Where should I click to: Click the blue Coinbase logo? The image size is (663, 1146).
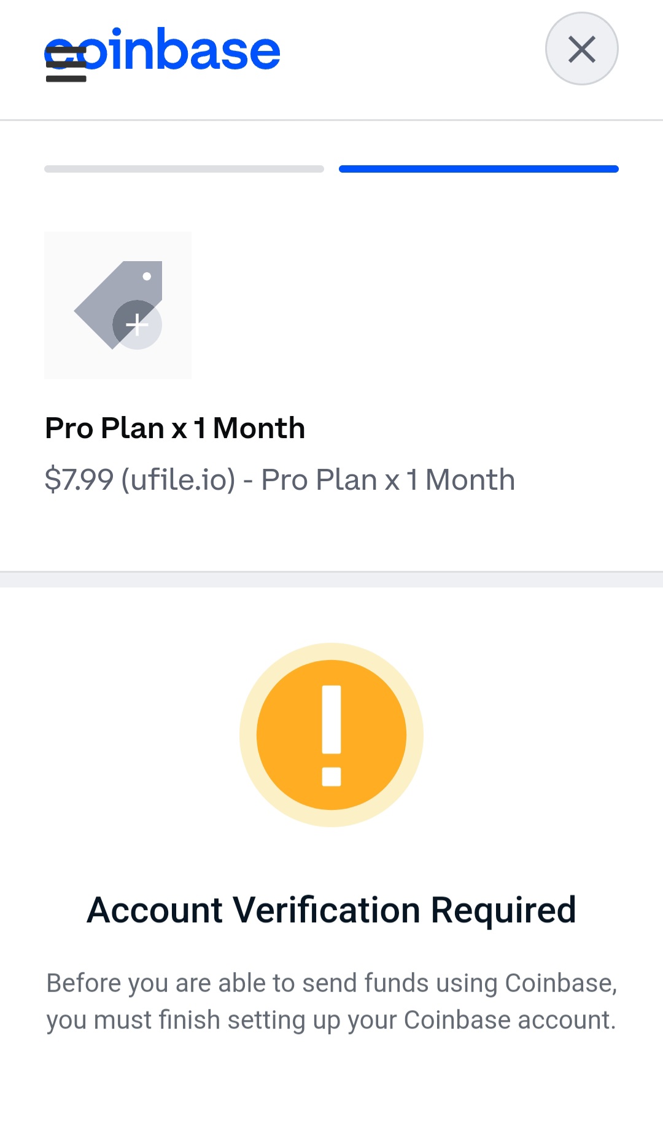[x=184, y=50]
